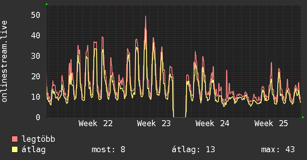Viewport: 307px width, 160px height.
Task: Click the Week 23 axis label
Action: click(154, 124)
